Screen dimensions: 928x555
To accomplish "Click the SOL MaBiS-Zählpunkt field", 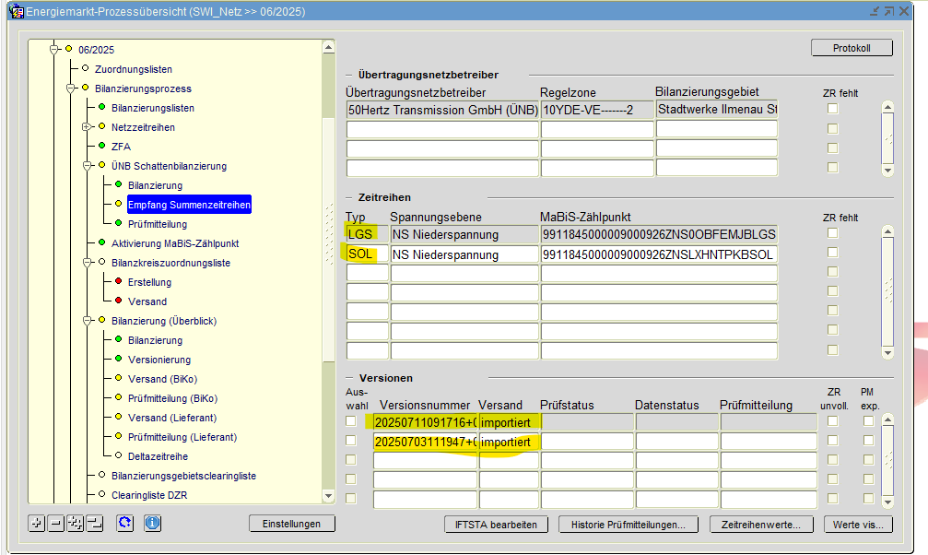I will pyautogui.click(x=658, y=254).
